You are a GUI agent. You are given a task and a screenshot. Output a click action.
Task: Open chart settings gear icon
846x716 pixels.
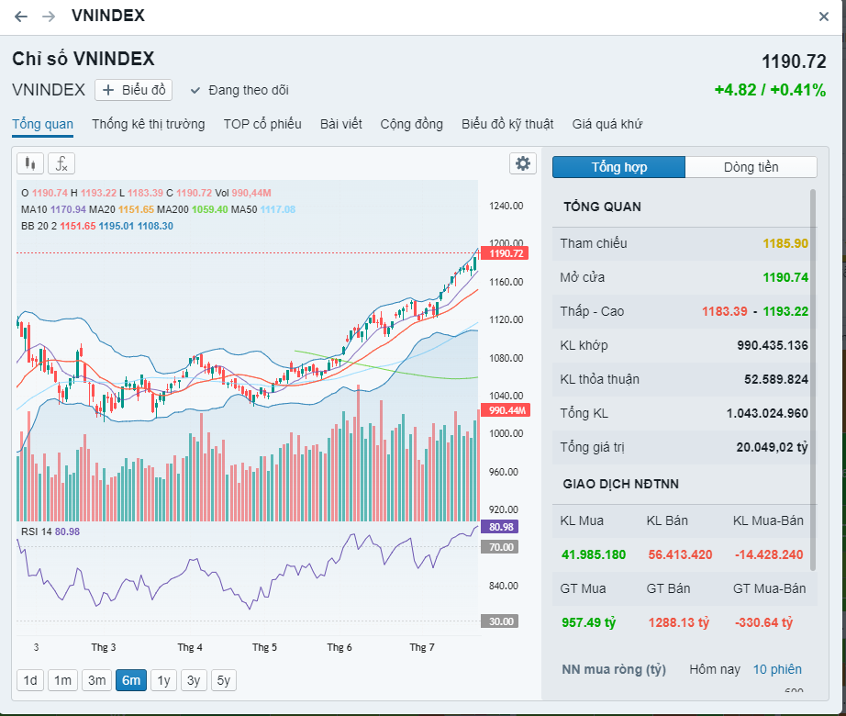click(x=523, y=163)
